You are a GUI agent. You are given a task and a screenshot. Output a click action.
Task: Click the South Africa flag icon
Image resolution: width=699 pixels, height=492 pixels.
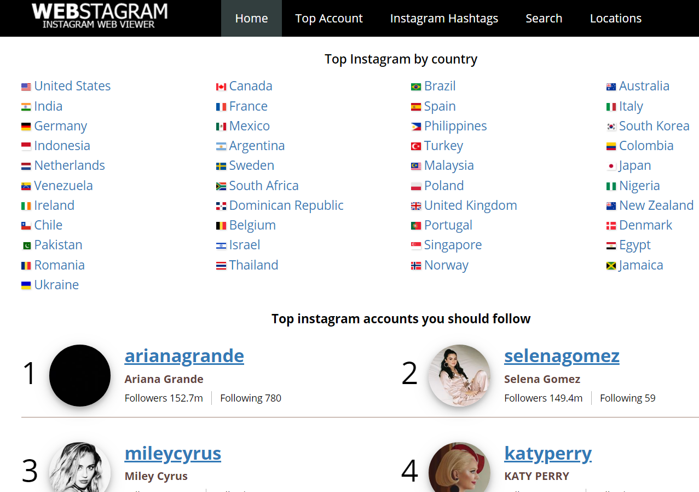221,186
